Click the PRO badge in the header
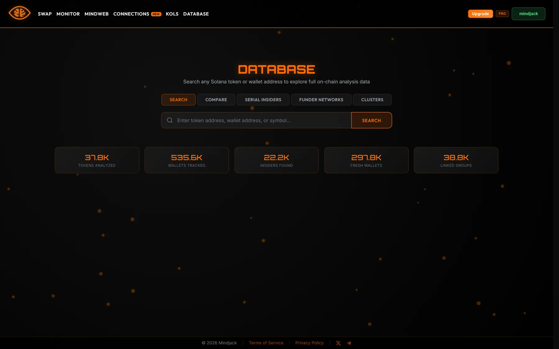This screenshot has width=559, height=349. click(x=502, y=14)
